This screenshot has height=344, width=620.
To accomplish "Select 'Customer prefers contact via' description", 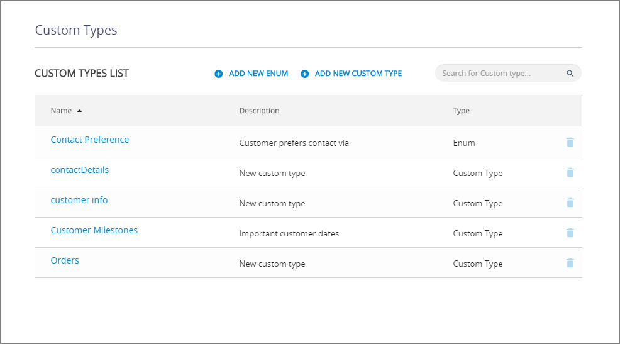I will click(294, 143).
